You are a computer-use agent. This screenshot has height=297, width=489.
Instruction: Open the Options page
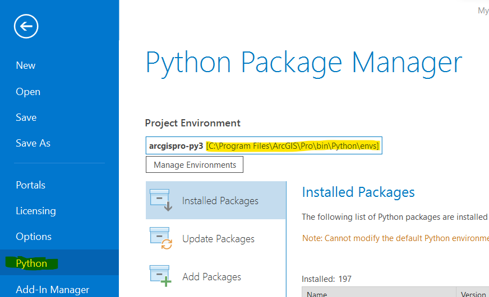click(34, 237)
